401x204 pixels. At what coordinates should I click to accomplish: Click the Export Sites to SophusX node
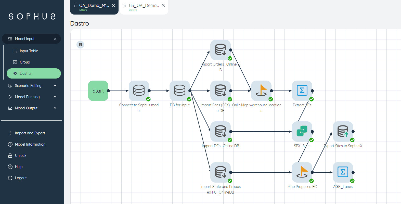click(x=343, y=131)
